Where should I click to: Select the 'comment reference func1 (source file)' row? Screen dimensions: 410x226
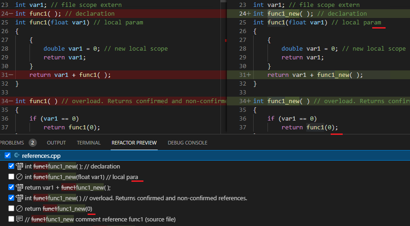205,219
